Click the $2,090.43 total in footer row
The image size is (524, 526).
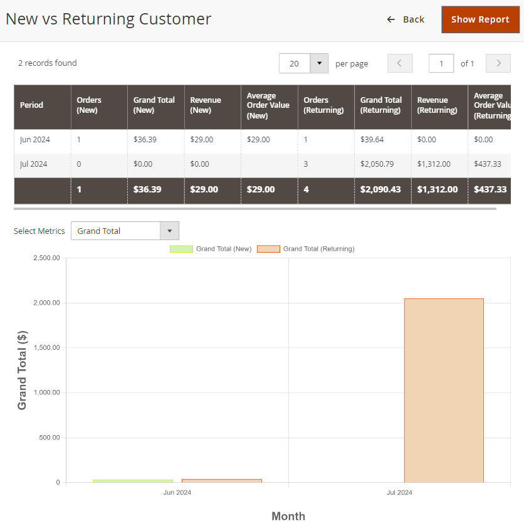tap(383, 191)
